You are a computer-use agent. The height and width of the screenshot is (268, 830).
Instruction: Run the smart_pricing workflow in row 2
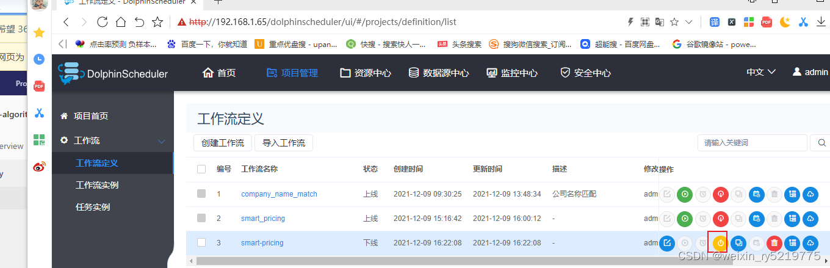pyautogui.click(x=685, y=218)
